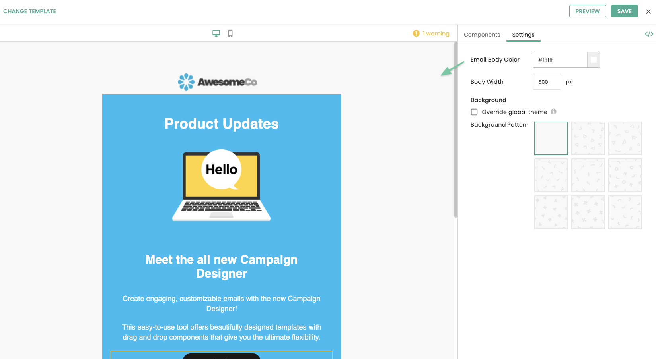This screenshot has height=359, width=656.
Task: Click the Body Width input field
Action: tap(547, 82)
